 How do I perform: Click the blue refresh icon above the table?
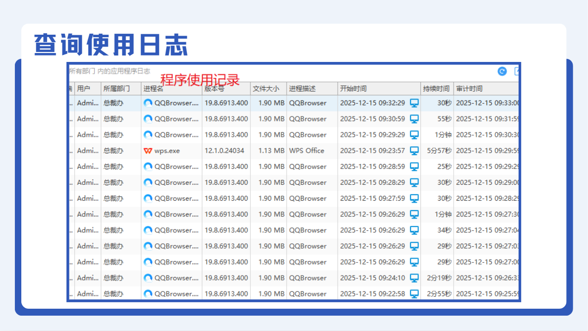click(502, 71)
